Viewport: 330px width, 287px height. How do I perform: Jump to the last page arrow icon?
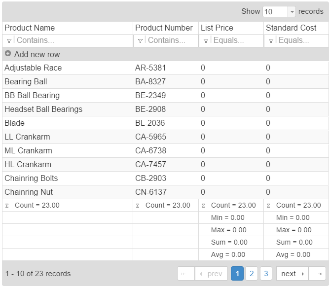point(318,274)
